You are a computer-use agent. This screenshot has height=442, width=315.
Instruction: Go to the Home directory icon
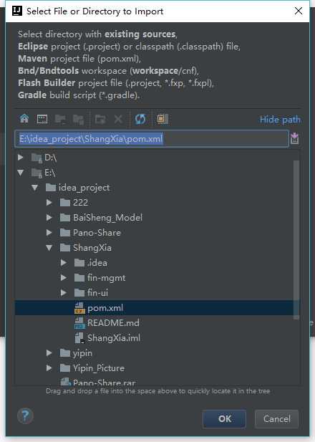tap(24, 119)
